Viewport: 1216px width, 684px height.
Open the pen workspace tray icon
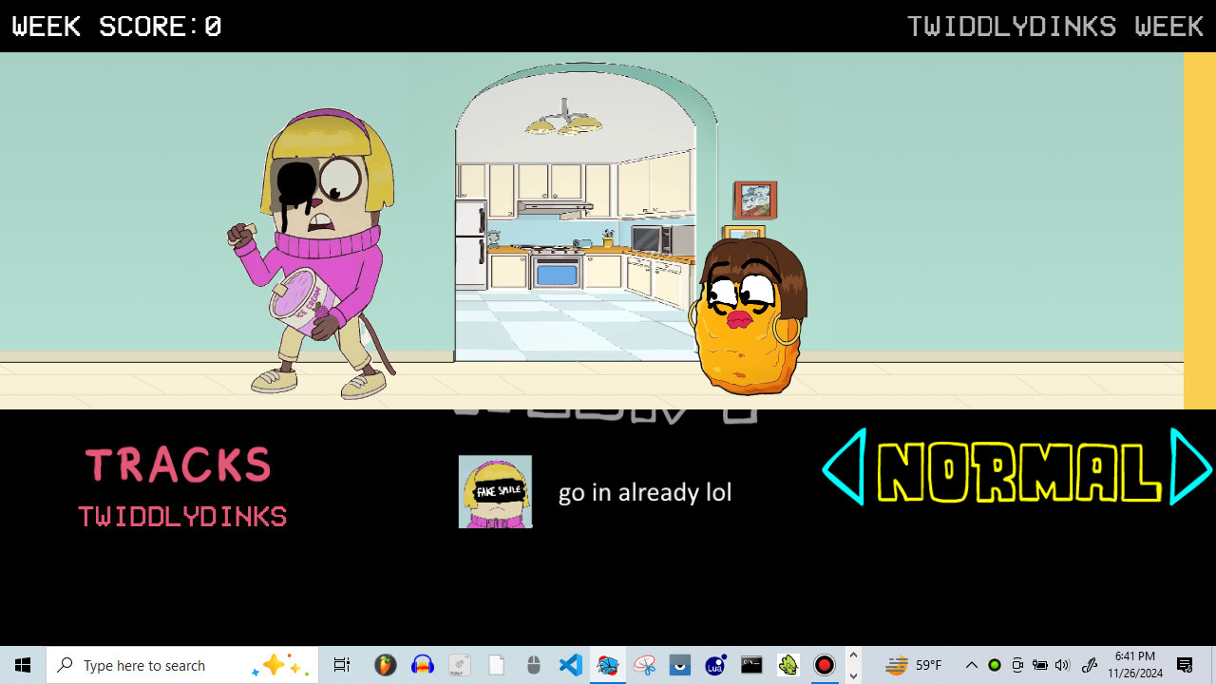[x=1090, y=665]
